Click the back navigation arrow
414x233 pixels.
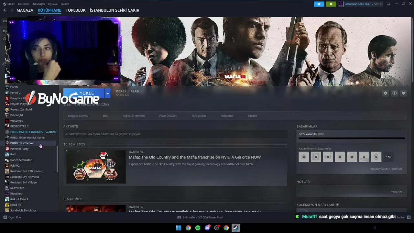5,10
